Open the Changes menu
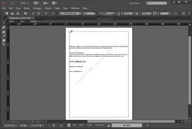 (37, 8)
